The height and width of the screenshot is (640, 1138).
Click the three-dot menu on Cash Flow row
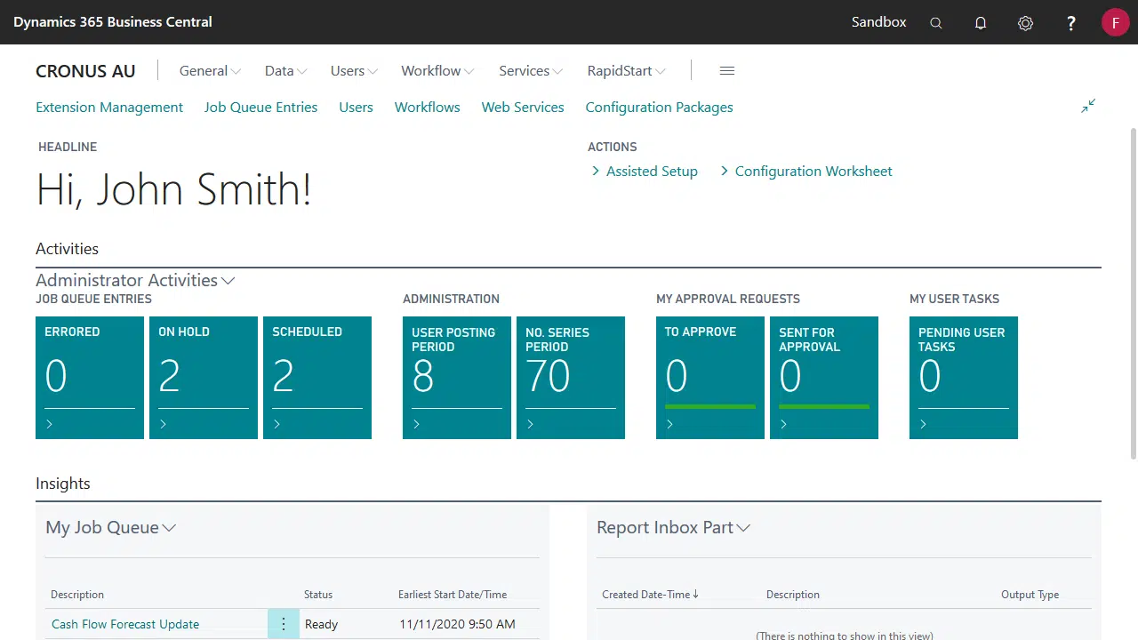pos(284,624)
